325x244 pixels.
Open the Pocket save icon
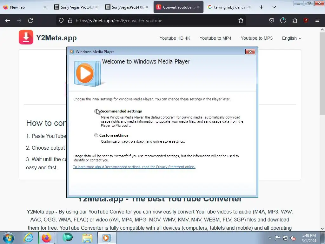click(x=272, y=20)
